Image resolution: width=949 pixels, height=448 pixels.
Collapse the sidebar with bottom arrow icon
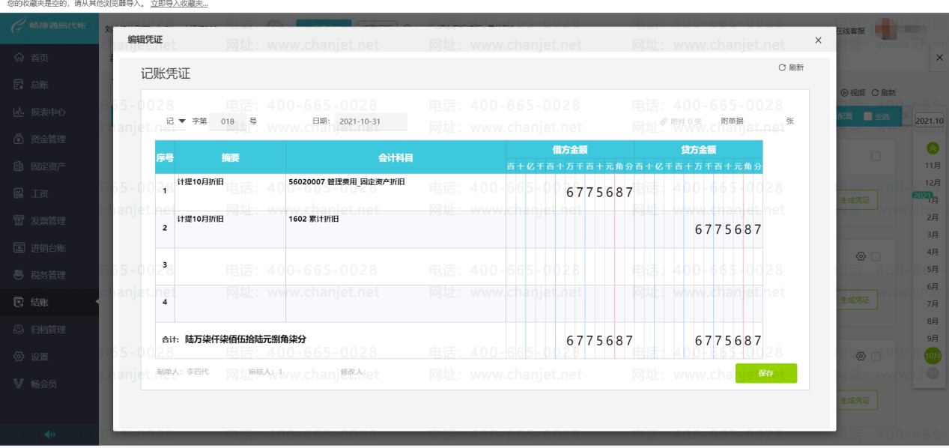point(49,435)
